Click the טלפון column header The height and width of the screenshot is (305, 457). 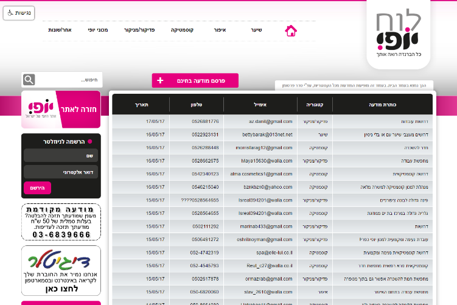coord(197,105)
